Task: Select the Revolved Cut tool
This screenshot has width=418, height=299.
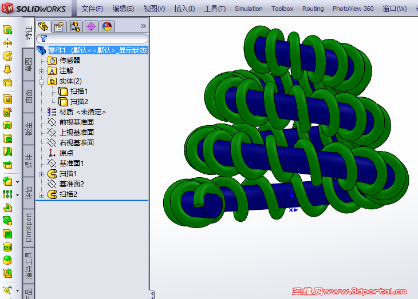Action: [x=7, y=125]
